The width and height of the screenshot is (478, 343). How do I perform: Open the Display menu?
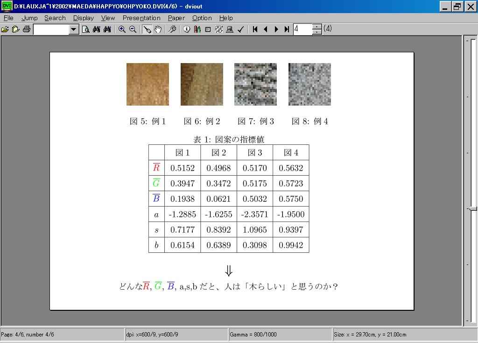(x=83, y=18)
